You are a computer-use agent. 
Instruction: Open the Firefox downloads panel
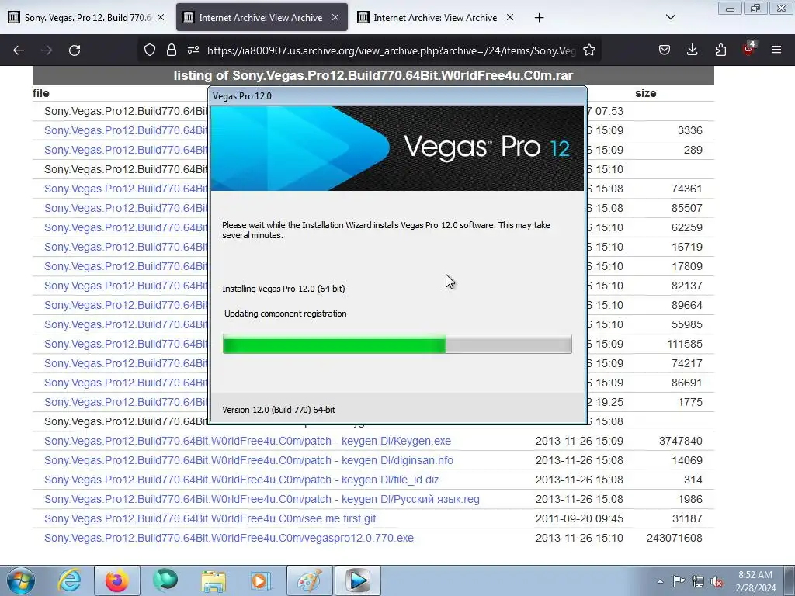(x=692, y=50)
